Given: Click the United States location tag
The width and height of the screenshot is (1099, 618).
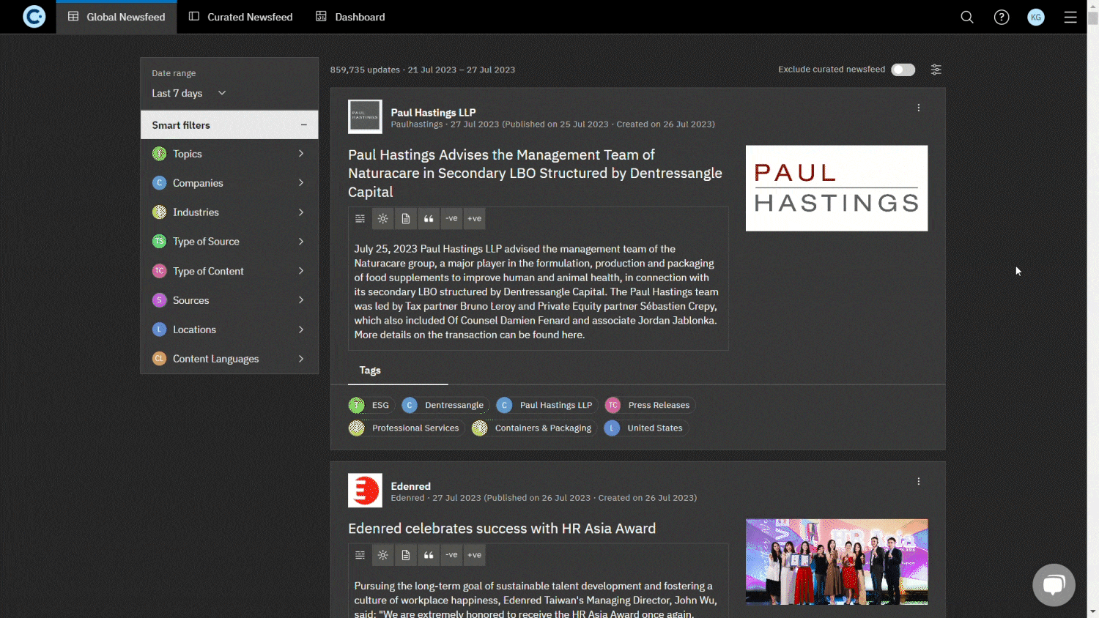Looking at the screenshot, I should (645, 428).
